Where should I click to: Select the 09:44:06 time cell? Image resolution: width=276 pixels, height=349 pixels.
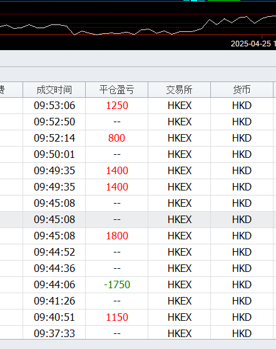54,284
